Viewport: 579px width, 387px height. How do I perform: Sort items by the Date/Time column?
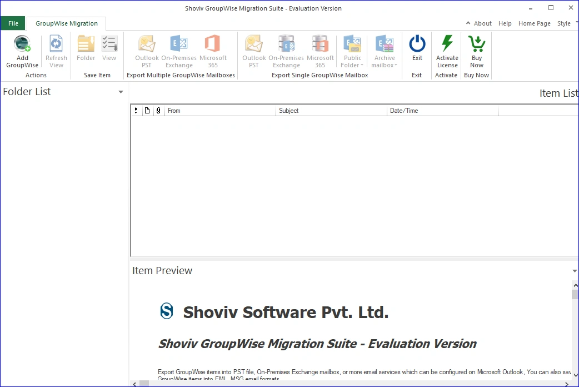(442, 111)
